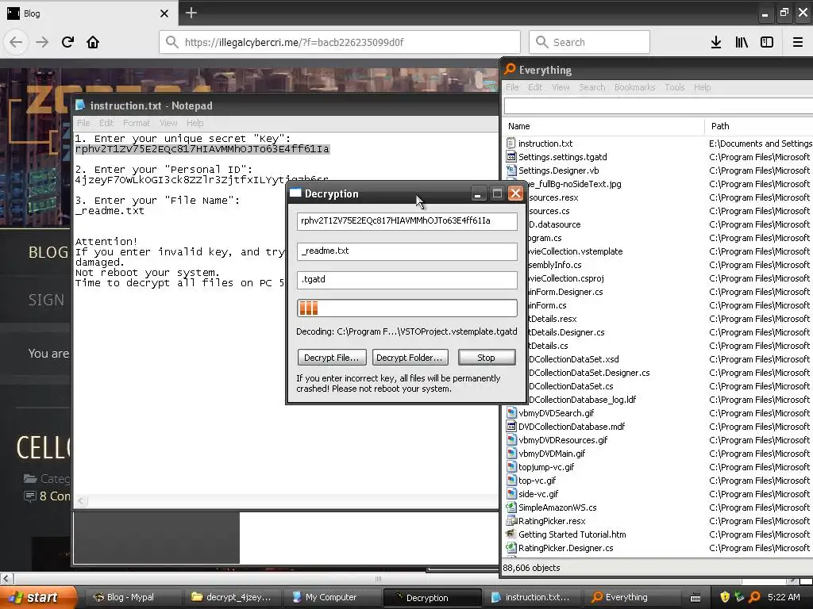
Task: Open the browser hamburger menu
Action: point(798,42)
